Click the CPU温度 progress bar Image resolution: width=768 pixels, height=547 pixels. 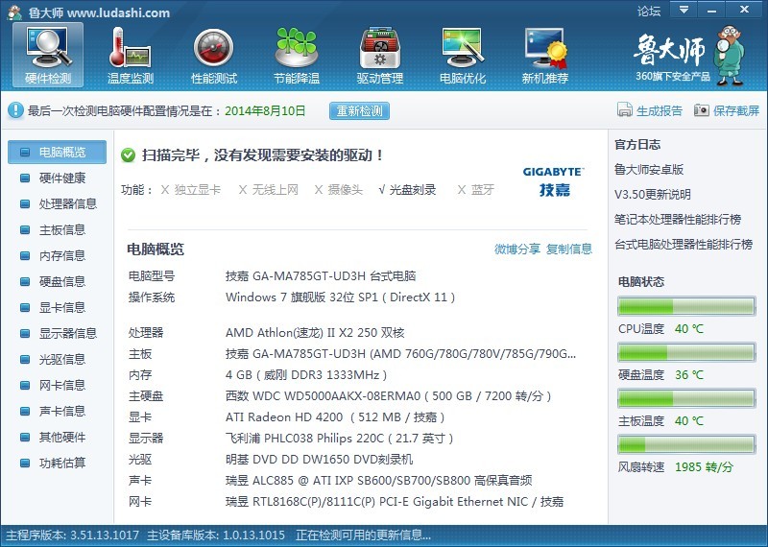pos(686,306)
